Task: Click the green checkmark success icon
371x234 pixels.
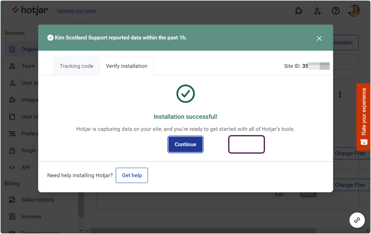Action: tap(185, 94)
